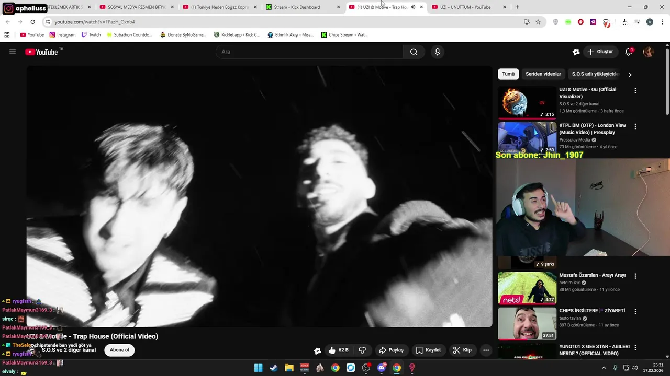Viewport: 670px width, 376px height.
Task: Open the Kicklet.app bookmark
Action: tap(237, 35)
